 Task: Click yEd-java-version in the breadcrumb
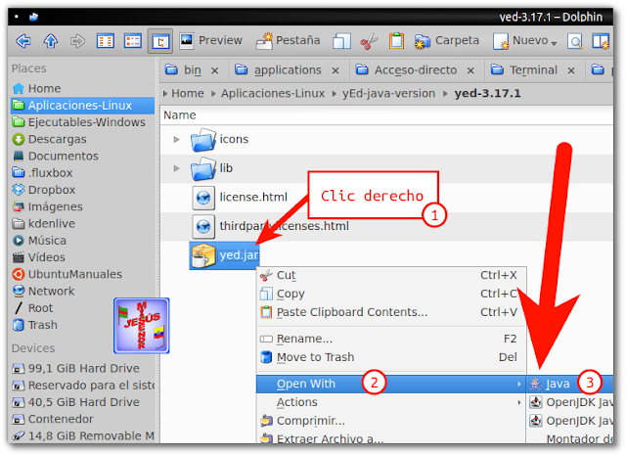388,93
